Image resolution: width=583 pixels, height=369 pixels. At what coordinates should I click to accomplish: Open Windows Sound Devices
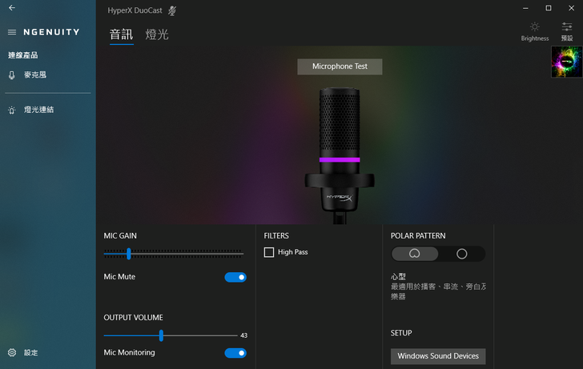click(x=438, y=356)
